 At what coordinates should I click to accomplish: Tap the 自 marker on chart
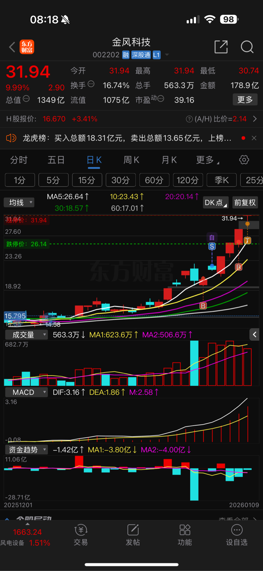tap(212, 237)
